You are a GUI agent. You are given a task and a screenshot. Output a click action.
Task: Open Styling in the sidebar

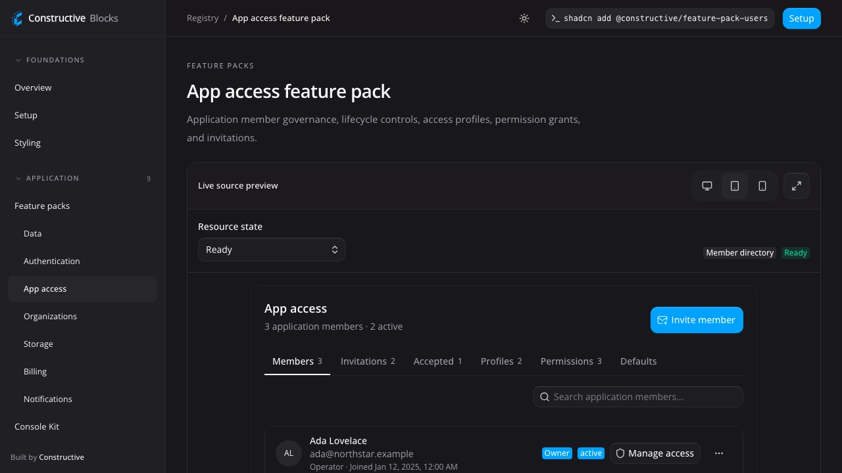82,143
